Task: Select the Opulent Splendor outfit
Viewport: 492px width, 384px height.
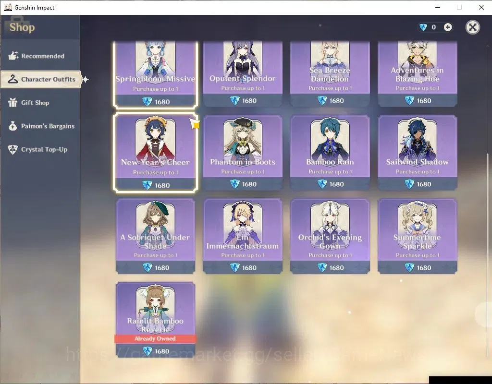Action: point(243,73)
